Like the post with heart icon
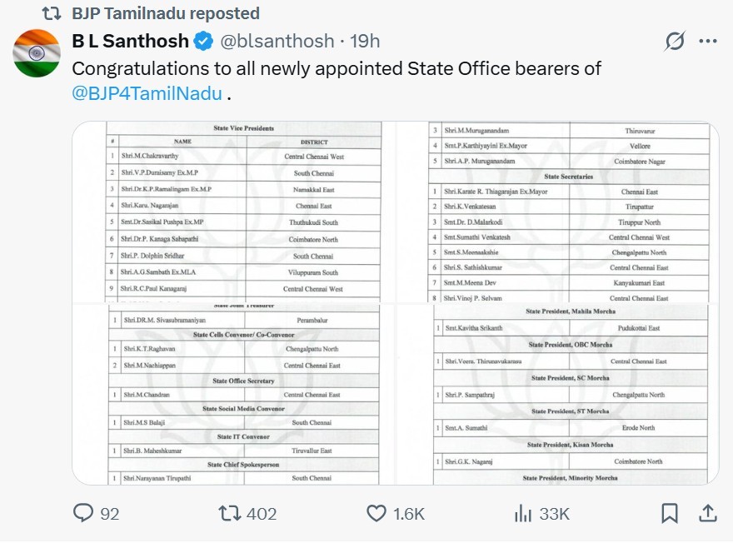Image resolution: width=733 pixels, height=543 pixels. click(x=376, y=513)
